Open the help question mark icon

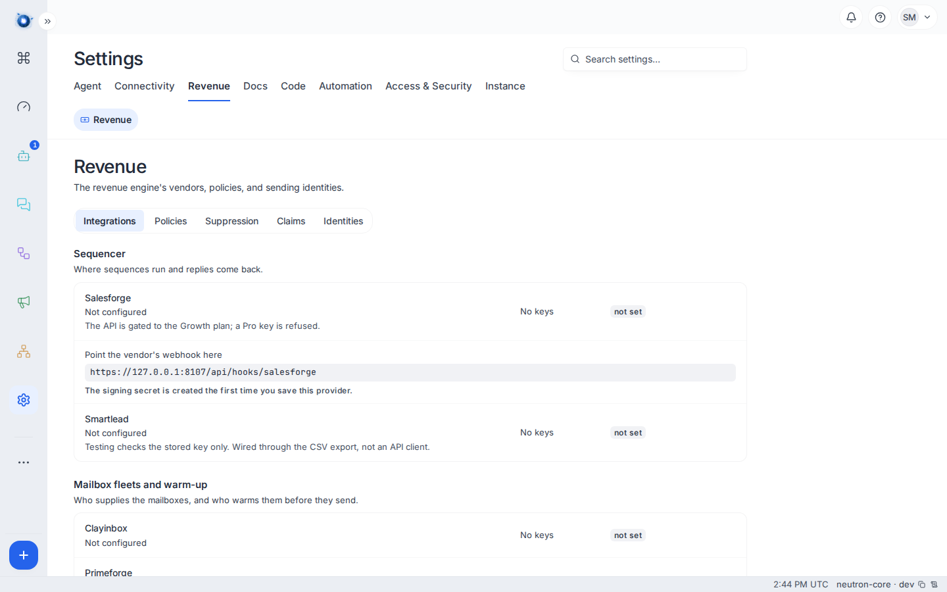coord(880,17)
